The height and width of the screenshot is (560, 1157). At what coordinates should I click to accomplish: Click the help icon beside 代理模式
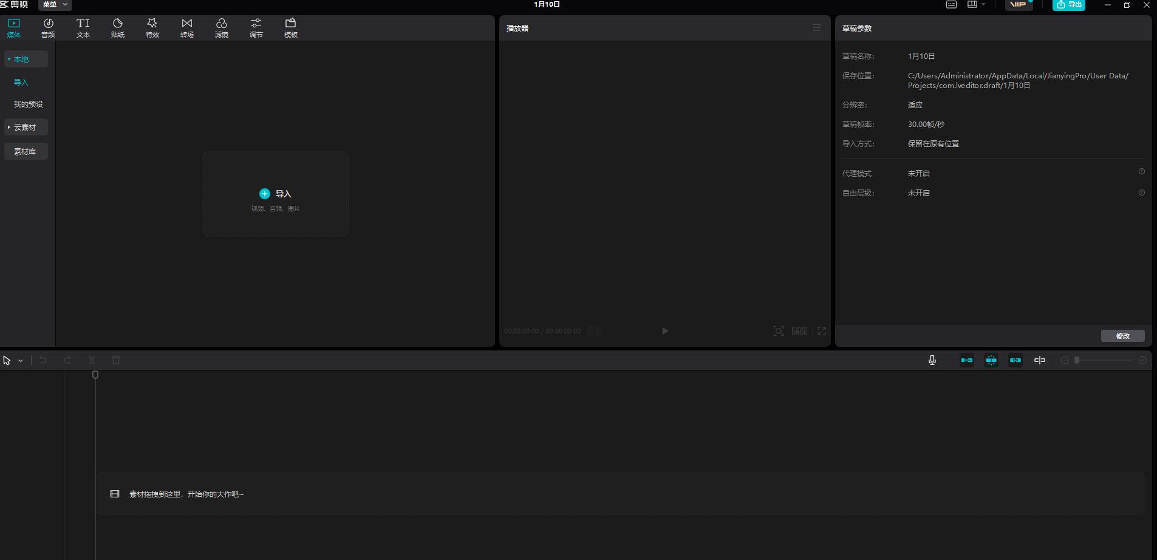(x=1142, y=172)
